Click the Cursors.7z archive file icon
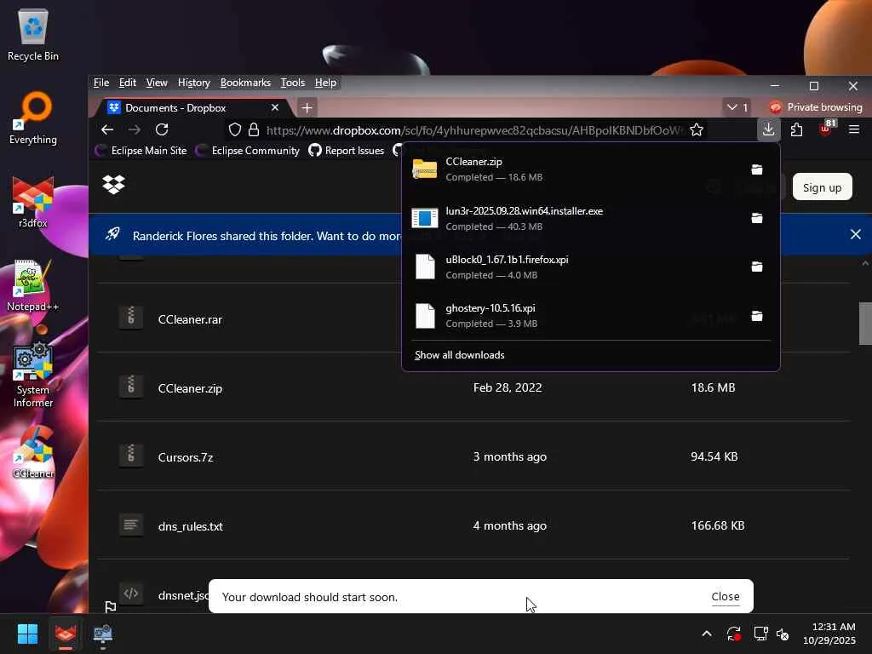872x654 pixels. (x=130, y=456)
